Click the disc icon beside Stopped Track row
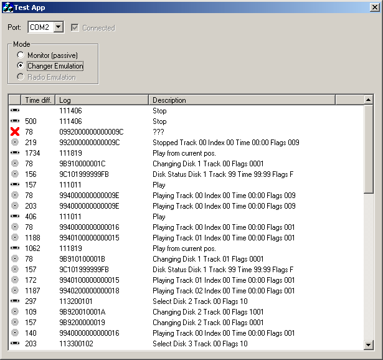383x360 pixels. pyautogui.click(x=15, y=143)
